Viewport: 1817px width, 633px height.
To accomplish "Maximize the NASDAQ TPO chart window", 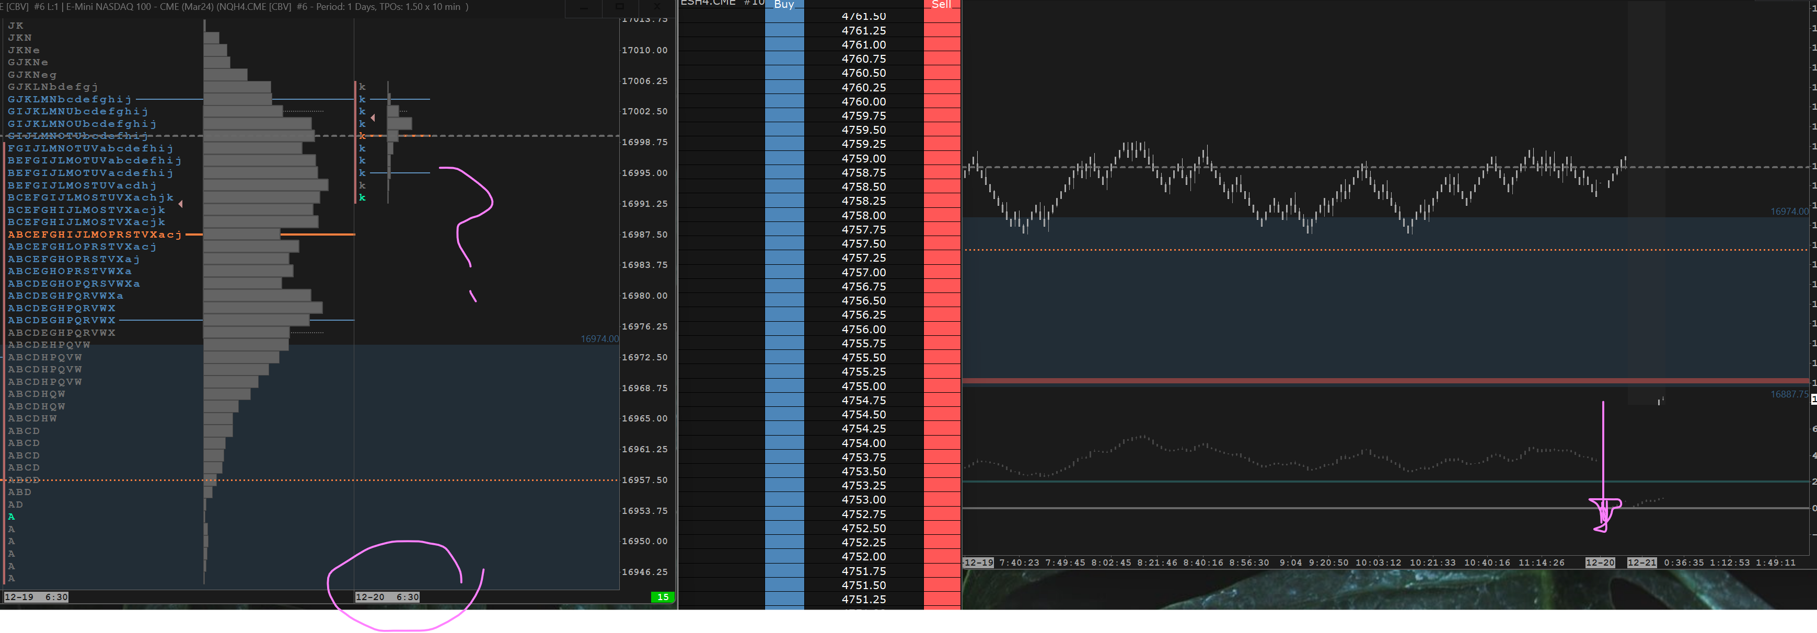I will [x=619, y=6].
